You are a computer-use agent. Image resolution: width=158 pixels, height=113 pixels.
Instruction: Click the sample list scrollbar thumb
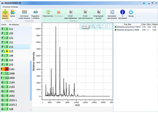(31, 81)
